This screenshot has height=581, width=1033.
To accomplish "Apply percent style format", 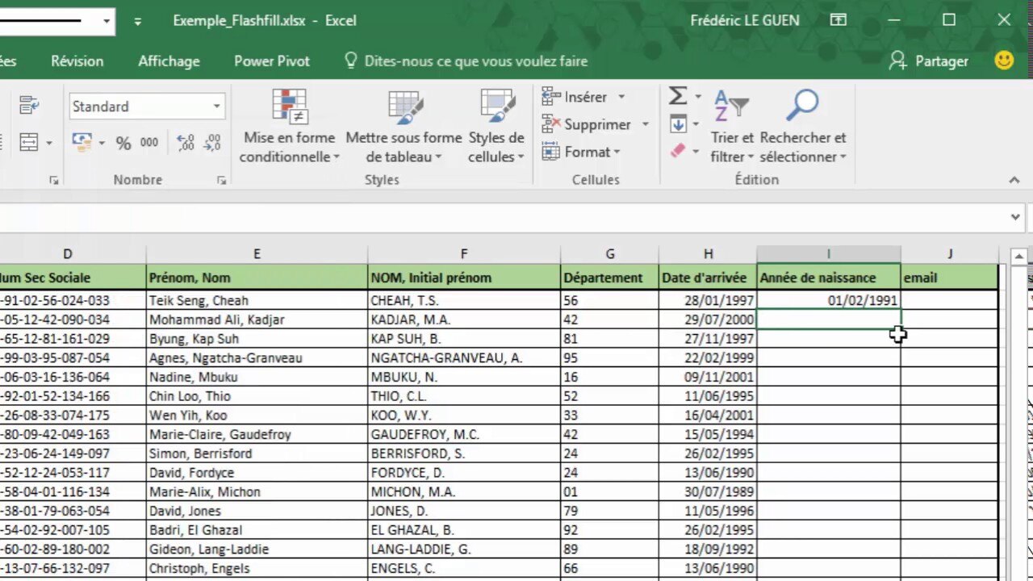I will (123, 144).
